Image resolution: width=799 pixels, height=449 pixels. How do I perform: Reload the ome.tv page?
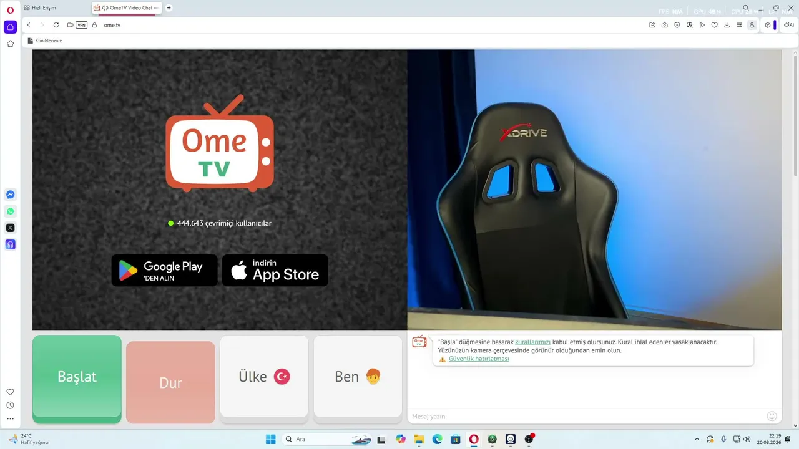click(x=56, y=25)
